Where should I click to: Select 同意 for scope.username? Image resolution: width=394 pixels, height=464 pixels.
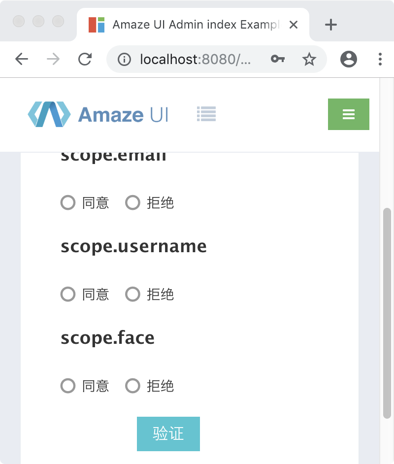[68, 295]
